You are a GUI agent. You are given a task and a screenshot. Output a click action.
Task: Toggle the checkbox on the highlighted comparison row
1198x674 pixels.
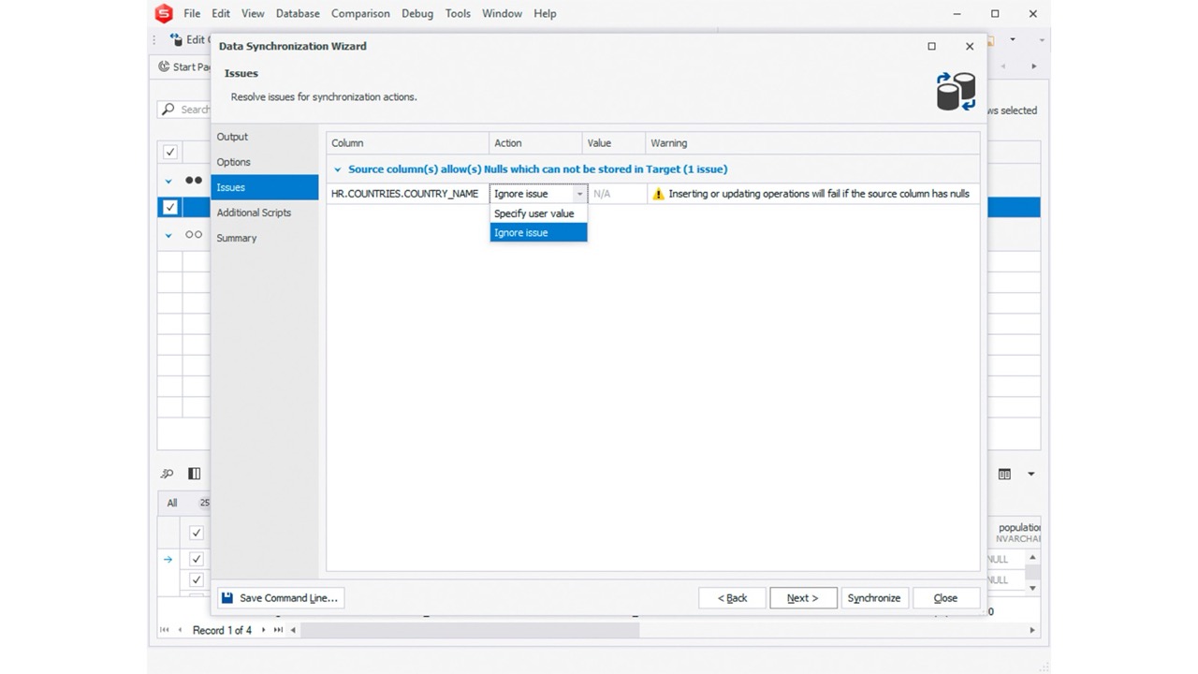[x=169, y=207]
